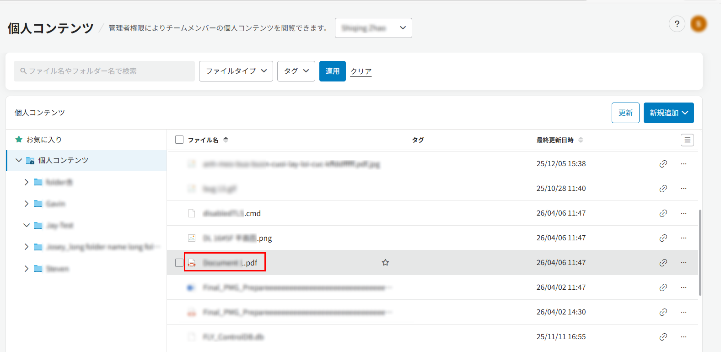Open more options for 26/04/02 14:30 file
Screen dimensions: 721x352
(683, 312)
